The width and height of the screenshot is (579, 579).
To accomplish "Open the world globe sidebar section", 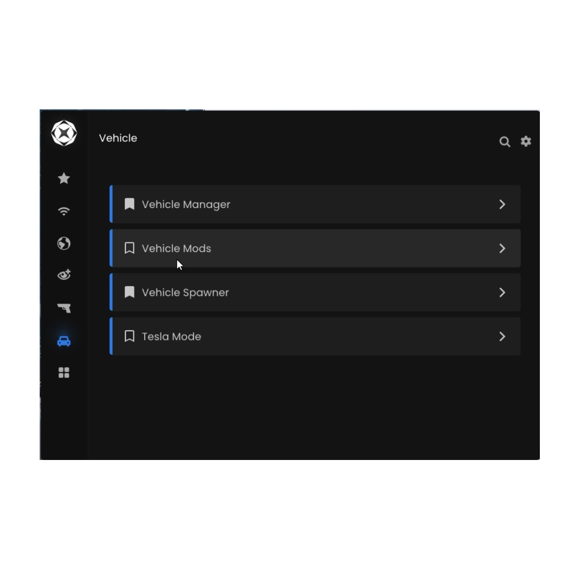I will coord(64,243).
